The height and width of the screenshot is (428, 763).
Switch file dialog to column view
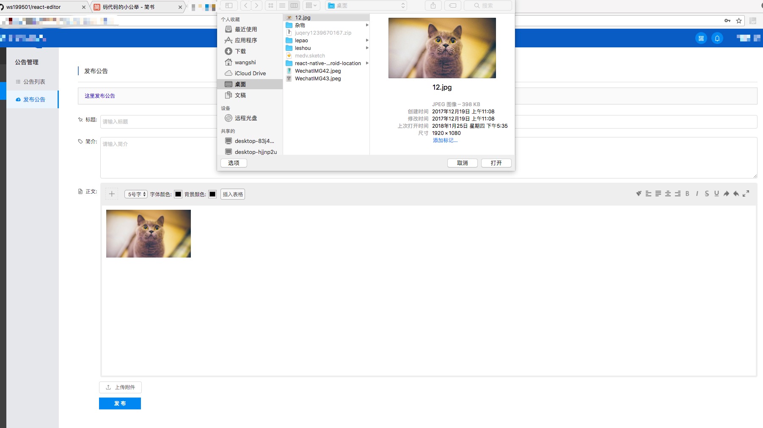(x=294, y=5)
